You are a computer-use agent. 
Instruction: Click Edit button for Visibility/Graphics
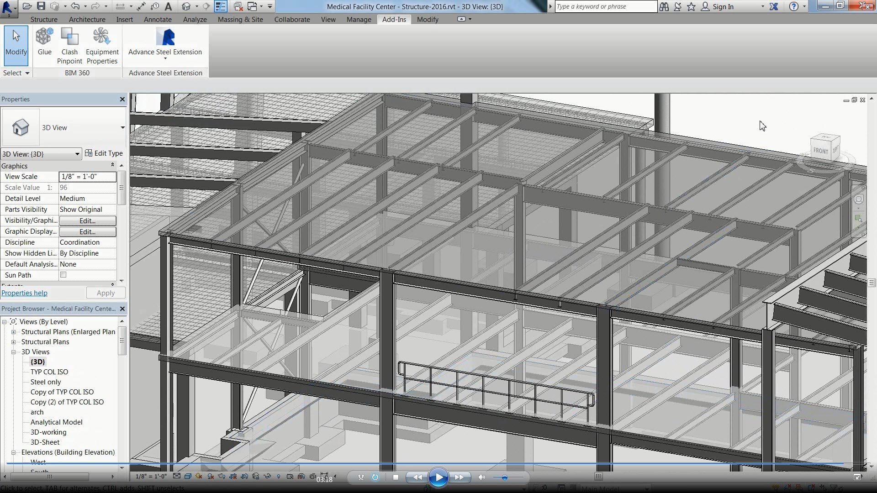pos(87,220)
